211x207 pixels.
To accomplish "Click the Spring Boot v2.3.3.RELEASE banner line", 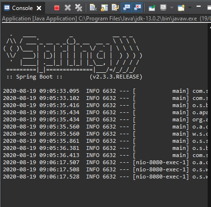I will tap(74, 77).
